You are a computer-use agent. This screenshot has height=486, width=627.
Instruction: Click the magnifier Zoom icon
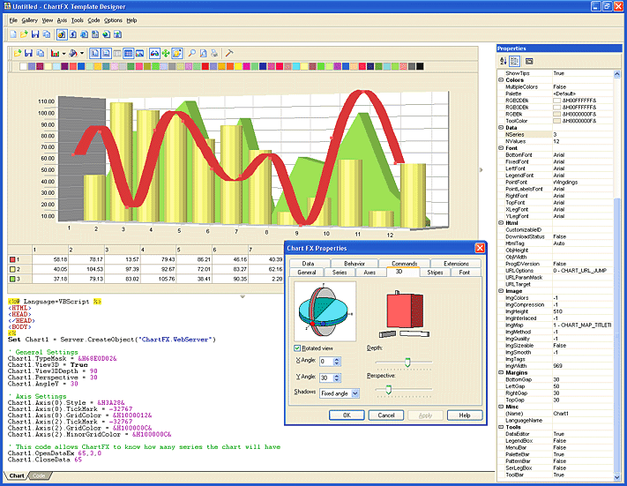(x=192, y=53)
